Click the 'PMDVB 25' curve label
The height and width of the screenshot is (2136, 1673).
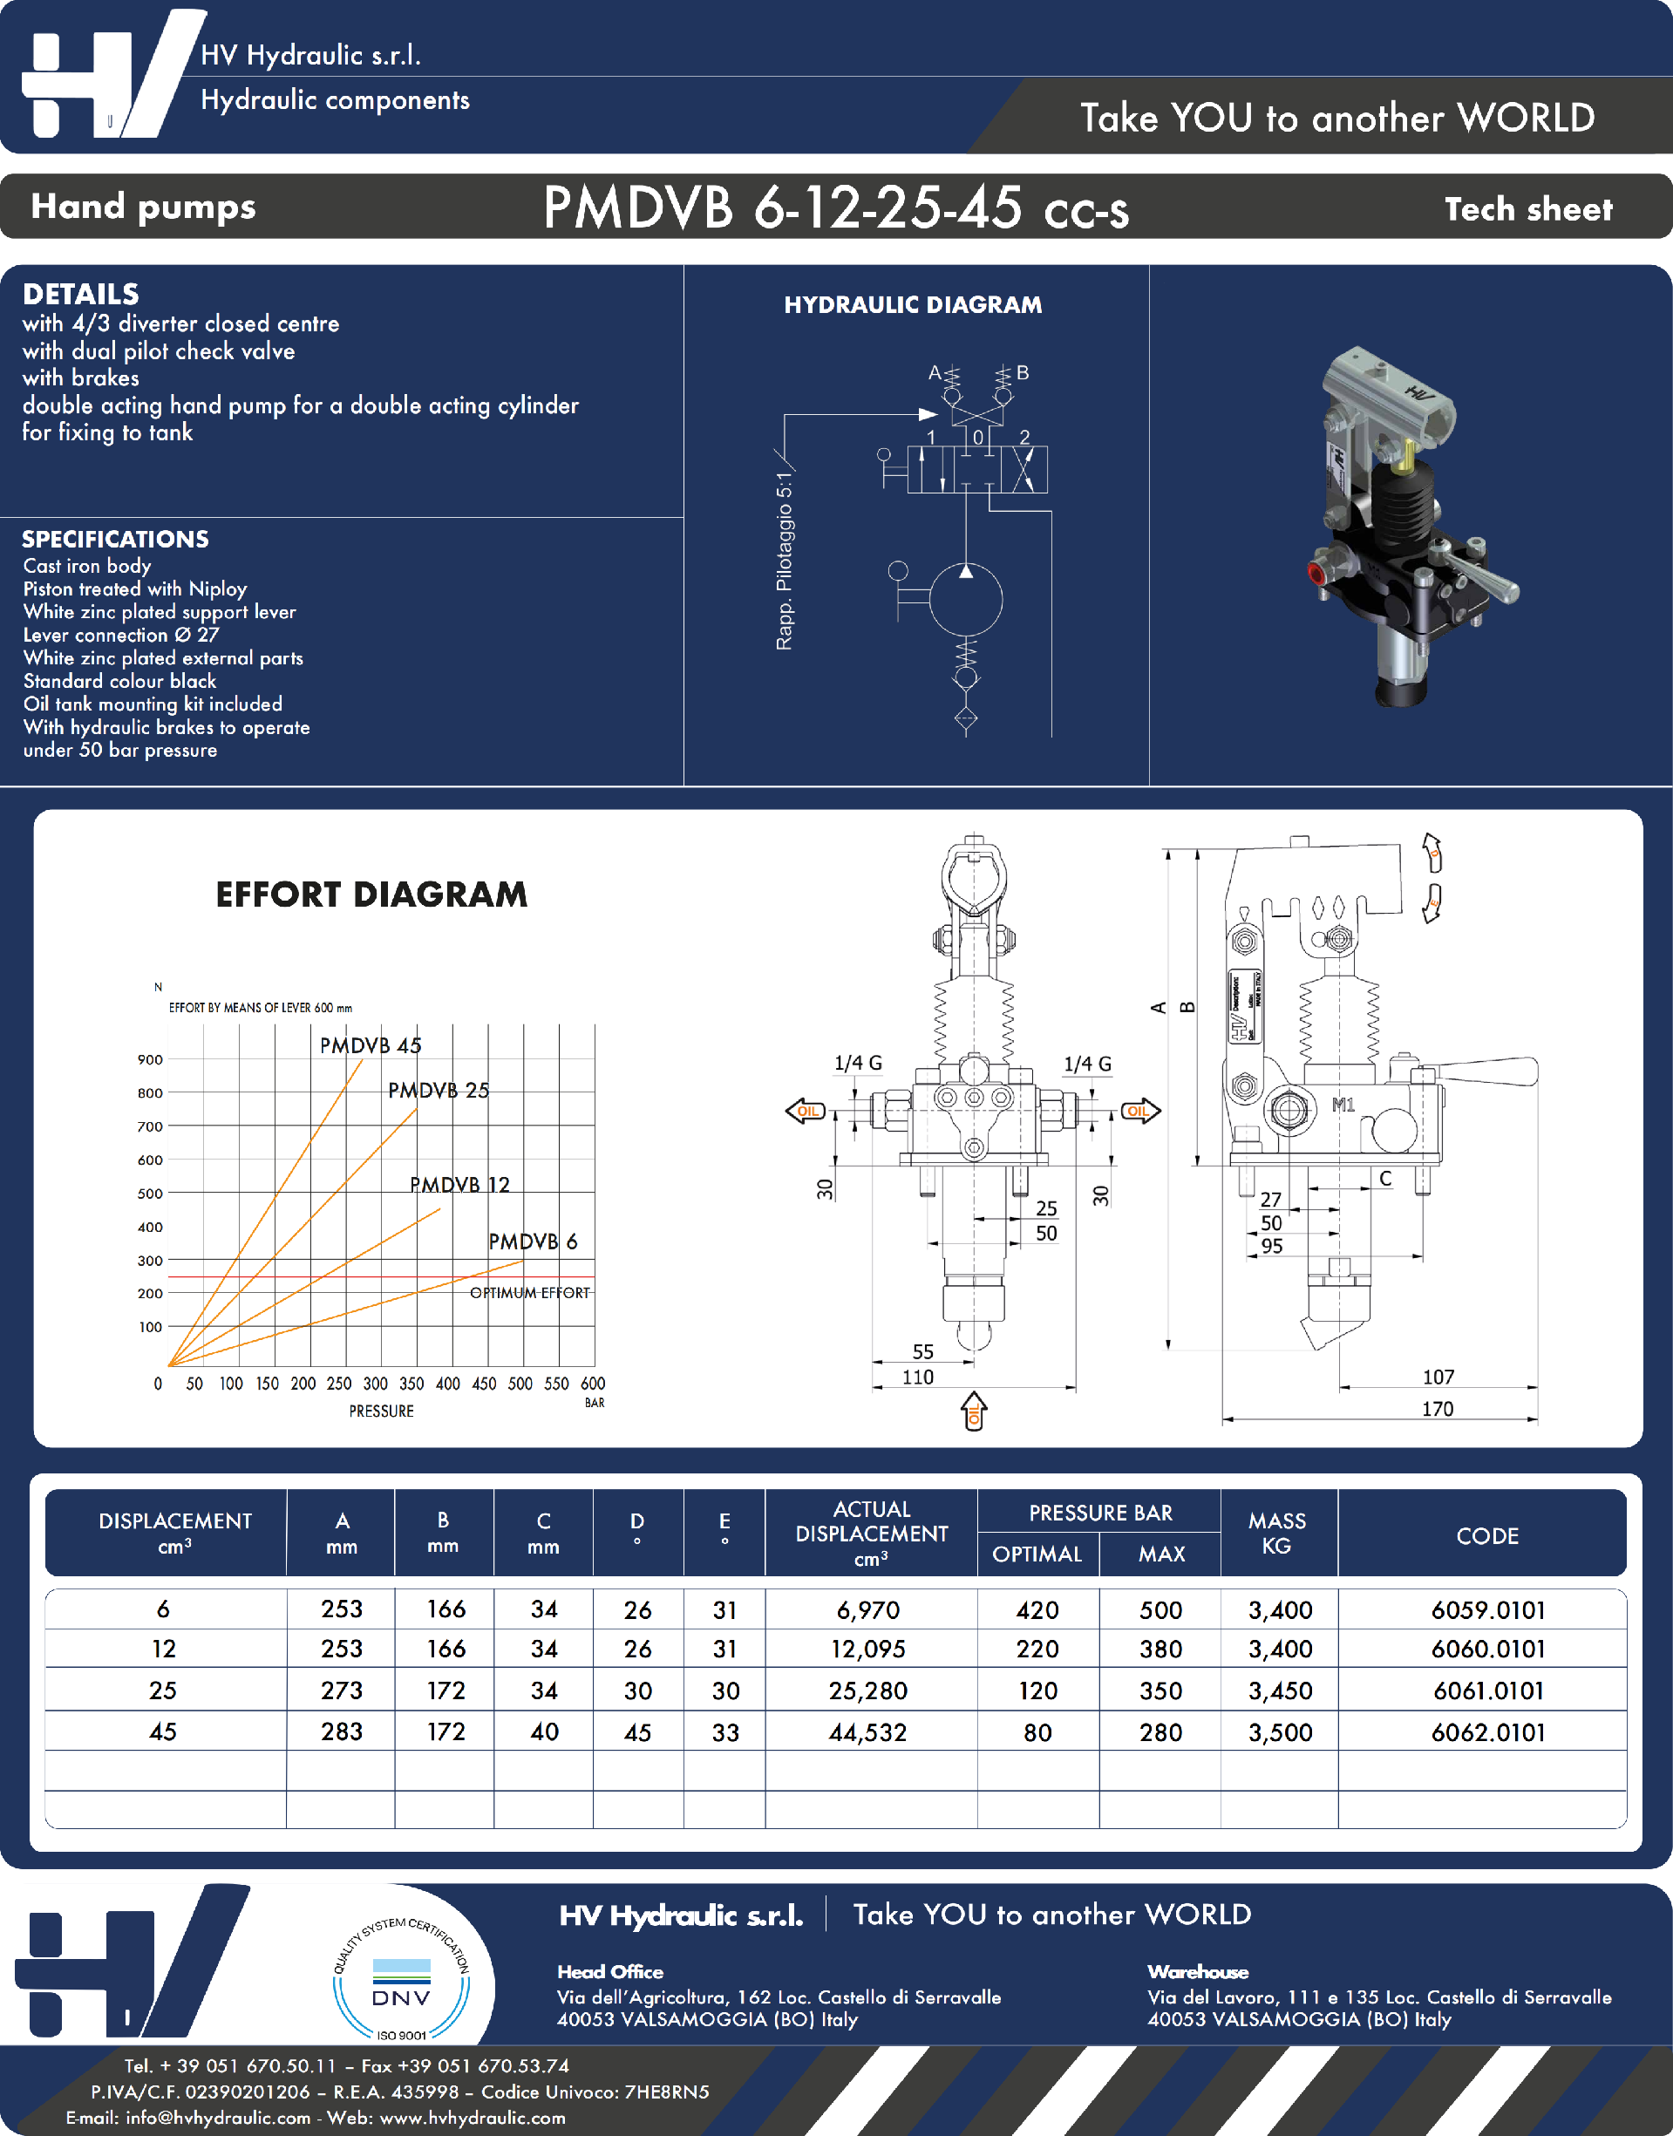(438, 1090)
